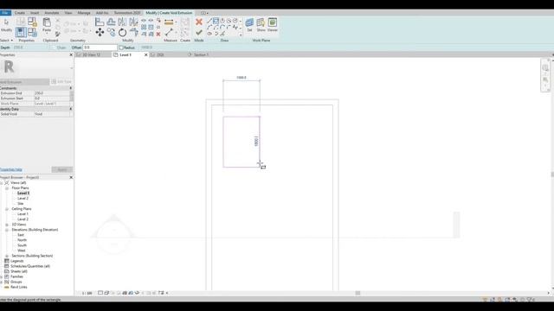Viewport: 554px width, 311px height.
Task: Select the Measure Between Two References tool
Action: tap(169, 33)
